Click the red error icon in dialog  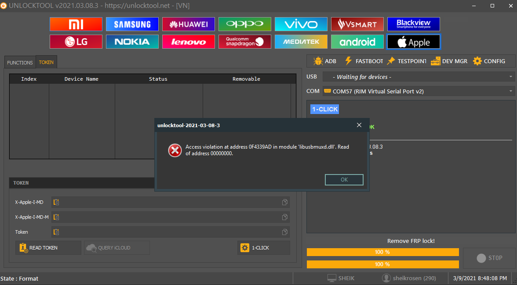175,150
